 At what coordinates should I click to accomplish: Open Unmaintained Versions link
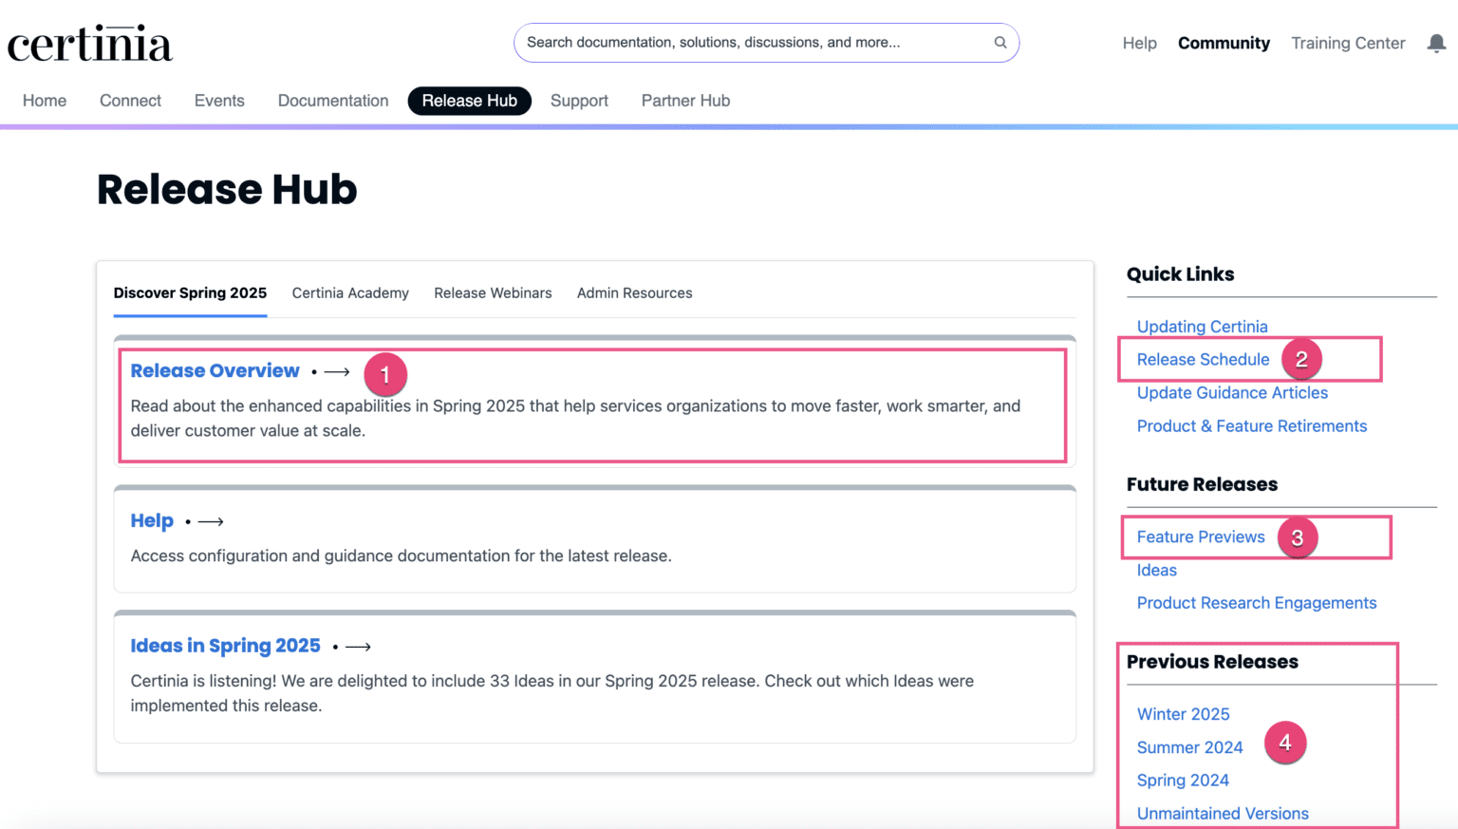click(x=1223, y=814)
